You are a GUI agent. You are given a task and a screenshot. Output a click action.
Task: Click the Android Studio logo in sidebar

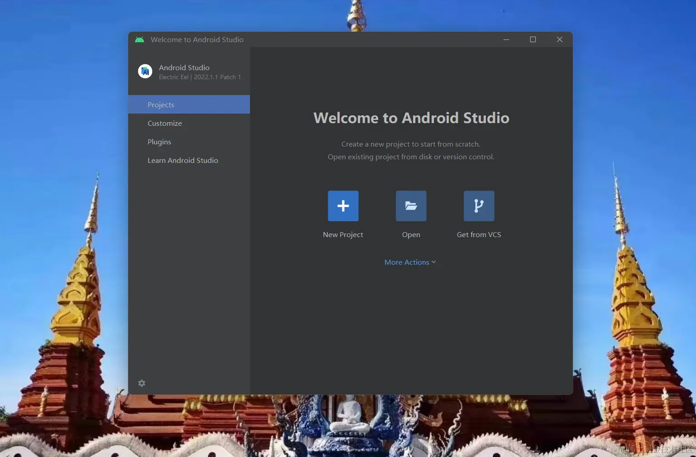coord(145,71)
